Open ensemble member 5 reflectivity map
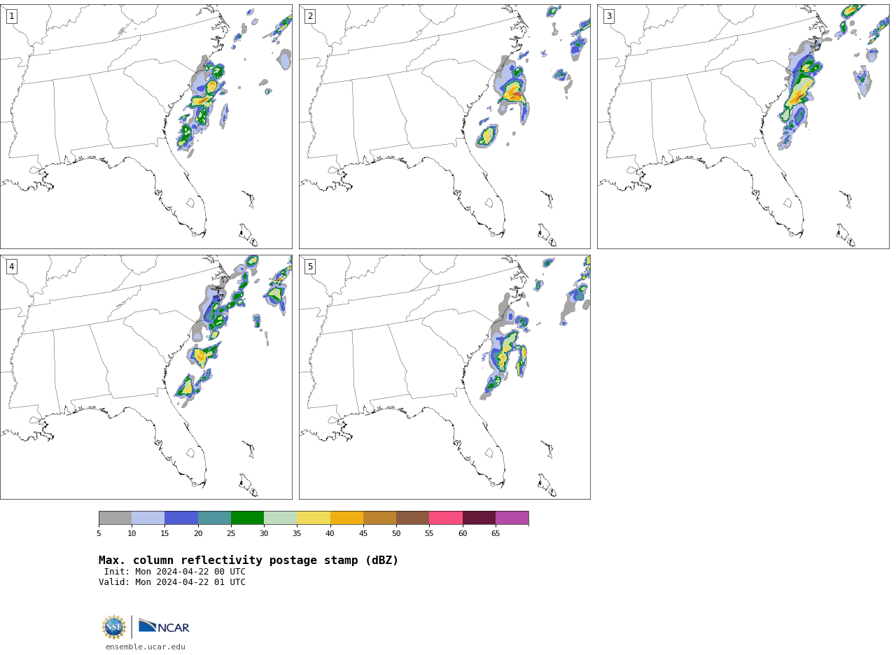This screenshot has height=655, width=896. coord(444,377)
